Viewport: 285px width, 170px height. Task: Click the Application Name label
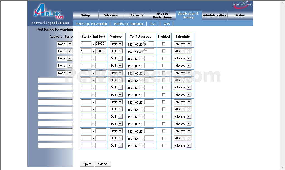pyautogui.click(x=61, y=37)
